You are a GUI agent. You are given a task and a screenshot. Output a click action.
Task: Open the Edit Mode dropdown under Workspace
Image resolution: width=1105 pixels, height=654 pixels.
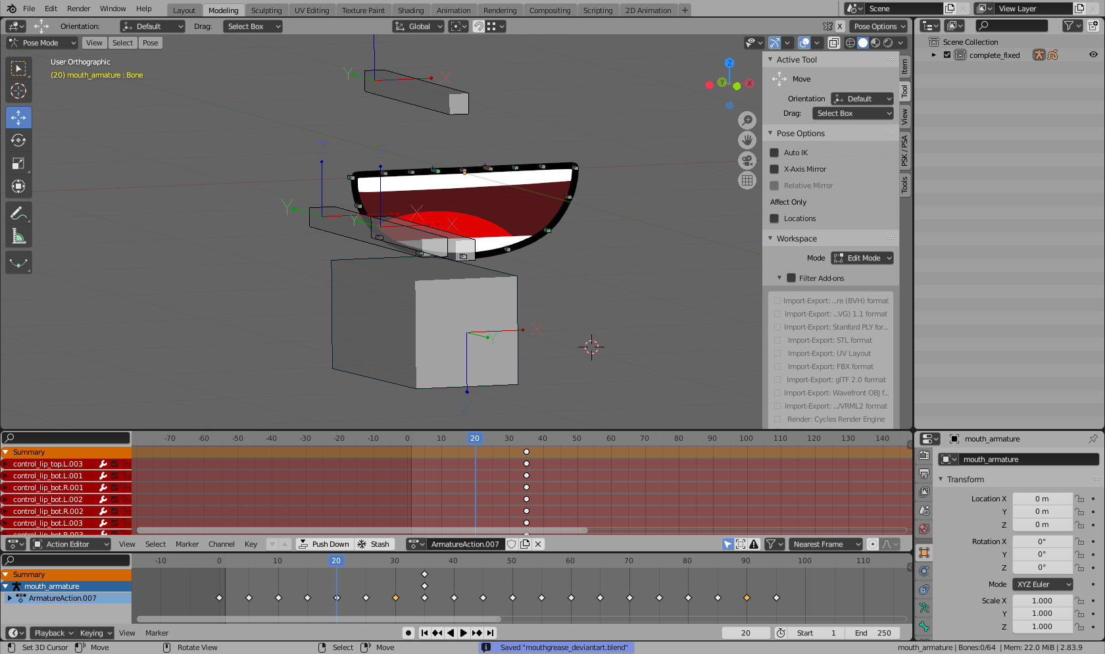click(x=862, y=258)
